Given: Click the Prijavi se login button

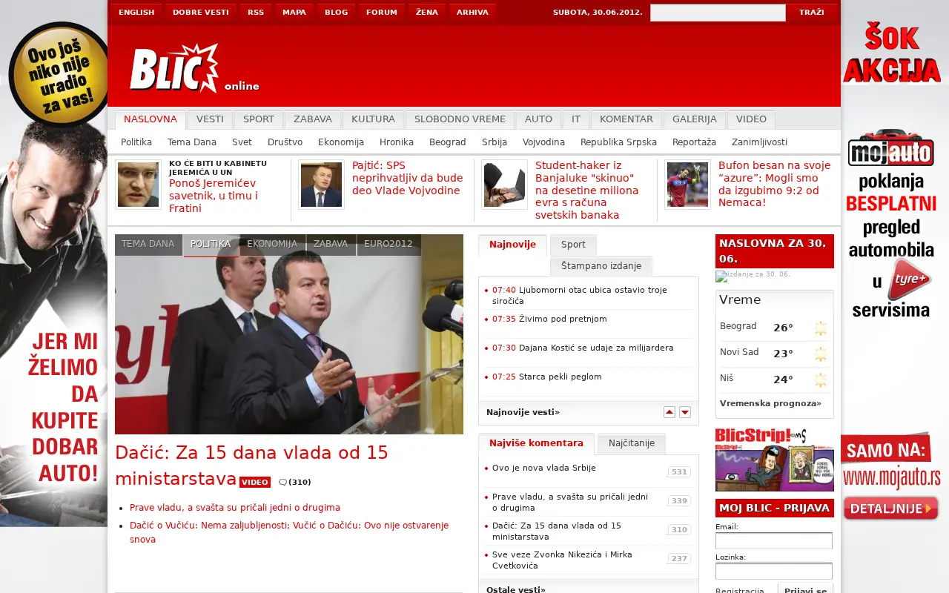Looking at the screenshot, I should pyautogui.click(x=806, y=589).
